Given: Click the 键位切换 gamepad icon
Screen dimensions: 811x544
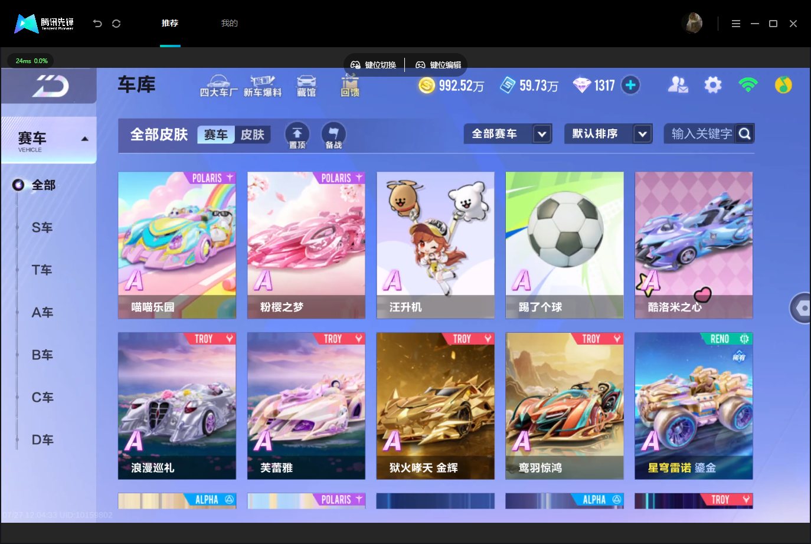Looking at the screenshot, I should (x=355, y=65).
